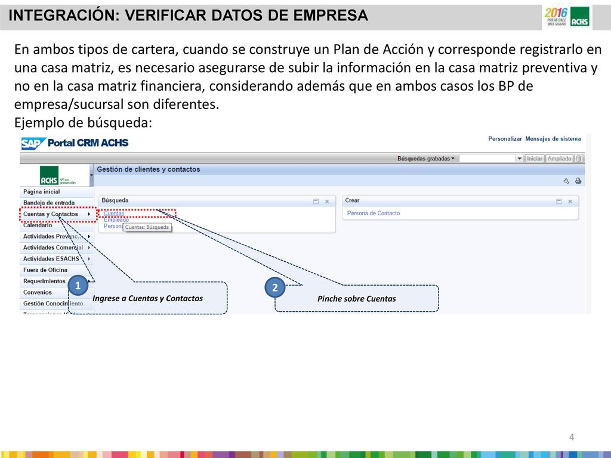Open Persona de Contacto link

[374, 213]
